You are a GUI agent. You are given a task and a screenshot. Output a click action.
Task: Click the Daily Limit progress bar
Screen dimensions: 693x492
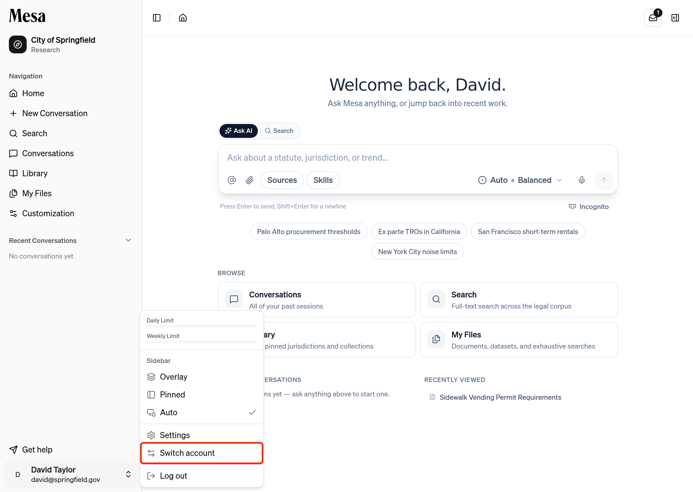point(202,326)
